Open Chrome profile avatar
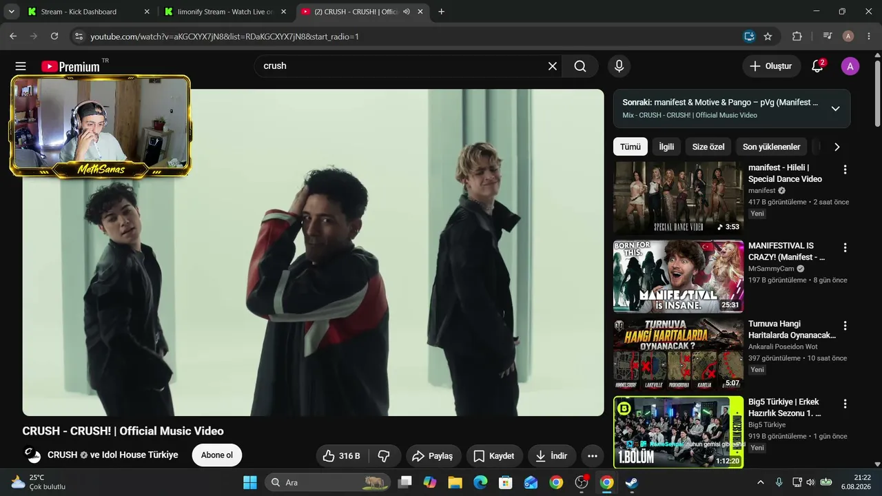882x496 pixels. [x=848, y=37]
